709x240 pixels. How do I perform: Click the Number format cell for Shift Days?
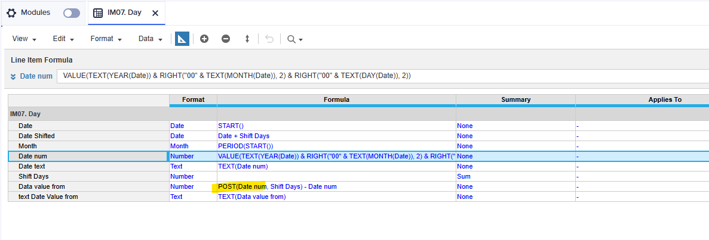pos(193,176)
